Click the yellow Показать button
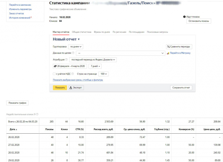Screen dimensions: 223x162 coord(60,88)
